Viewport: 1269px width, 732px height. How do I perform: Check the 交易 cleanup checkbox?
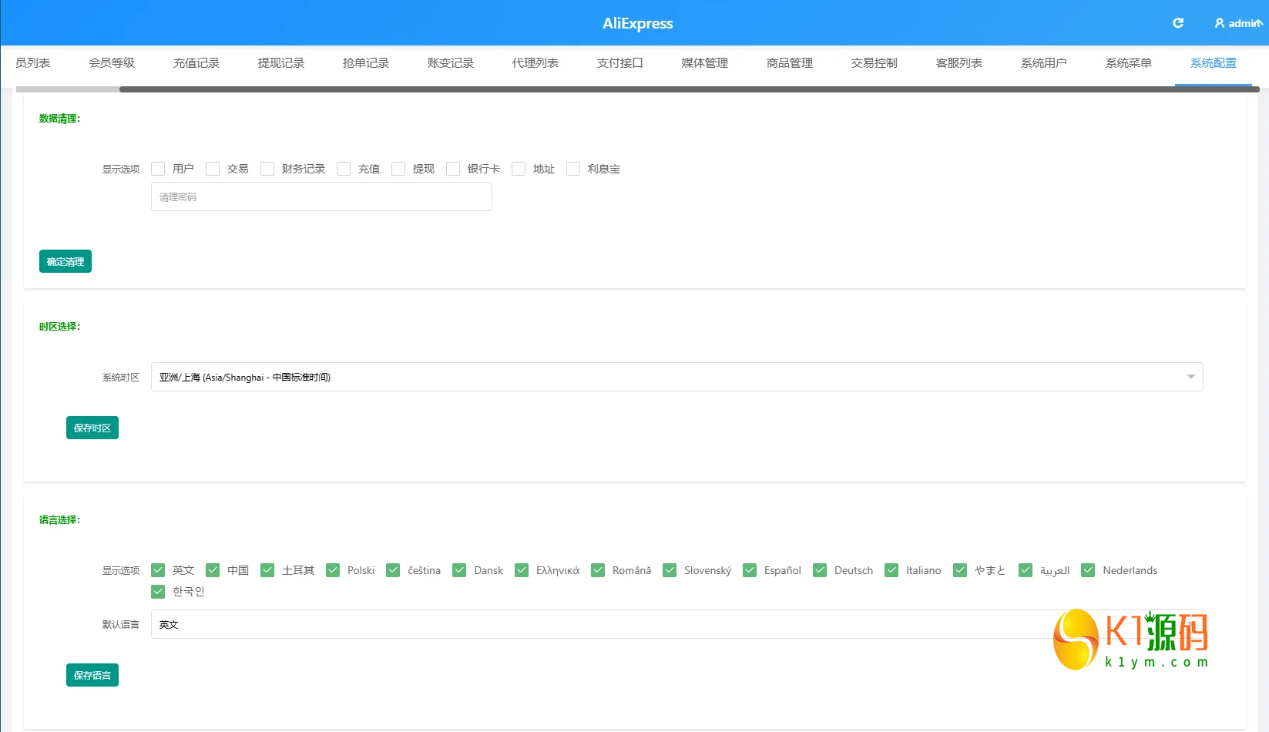(213, 169)
